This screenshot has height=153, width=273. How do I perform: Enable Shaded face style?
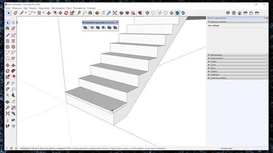pyautogui.click(x=171, y=13)
